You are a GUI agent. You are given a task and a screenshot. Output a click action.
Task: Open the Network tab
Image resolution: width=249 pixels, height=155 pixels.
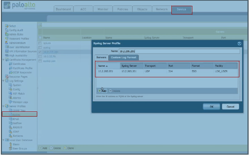click(x=162, y=9)
